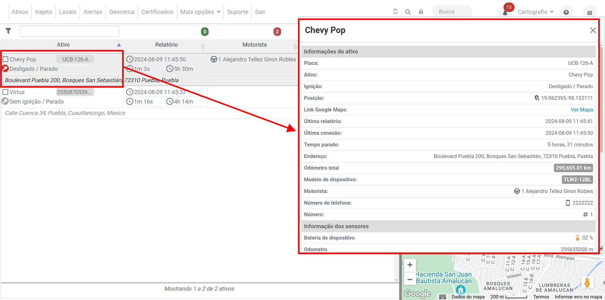The width and height of the screenshot is (605, 300).
Task: Zoom out on the map
Action: point(410,279)
